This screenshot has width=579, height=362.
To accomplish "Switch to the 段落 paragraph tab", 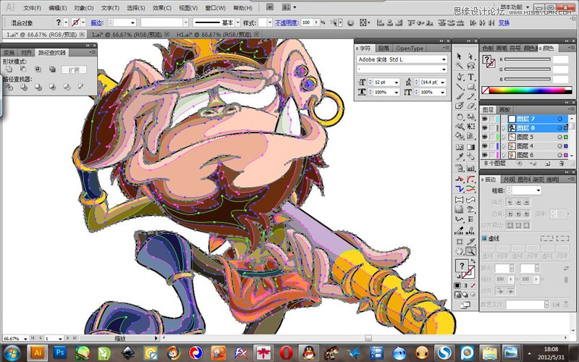I will click(384, 49).
